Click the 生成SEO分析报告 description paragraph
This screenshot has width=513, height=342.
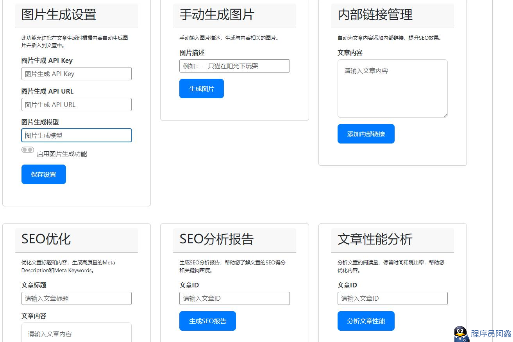coord(232,266)
